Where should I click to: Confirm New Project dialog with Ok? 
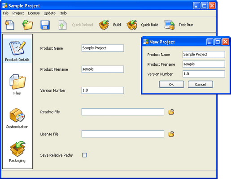tap(171, 84)
